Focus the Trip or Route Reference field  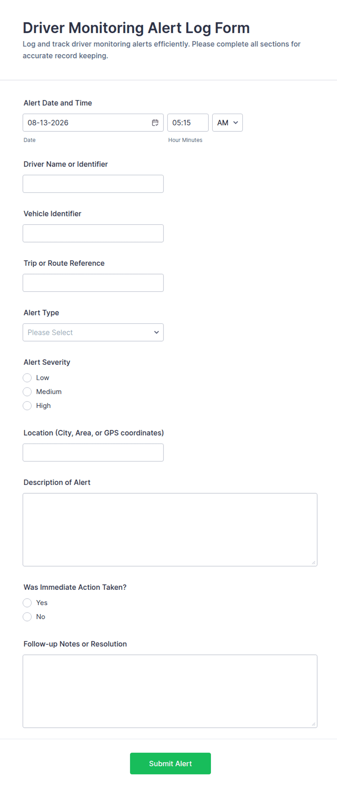93,283
